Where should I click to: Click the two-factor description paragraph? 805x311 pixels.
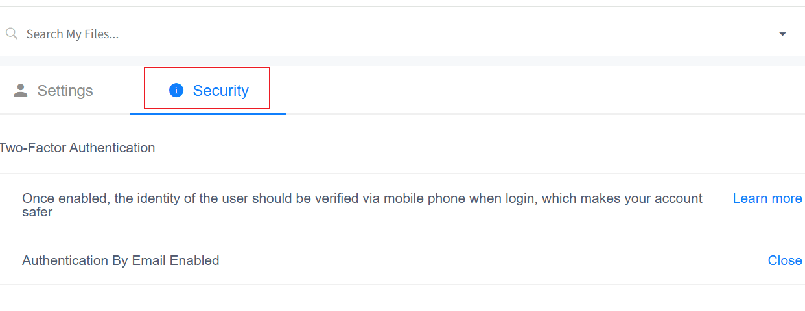362,198
